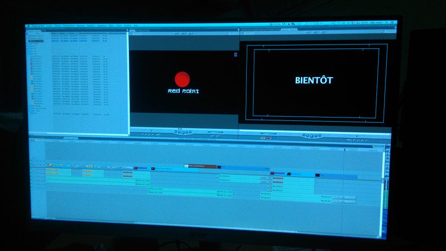Open the Effets menu
The image size is (446, 251).
111,25
